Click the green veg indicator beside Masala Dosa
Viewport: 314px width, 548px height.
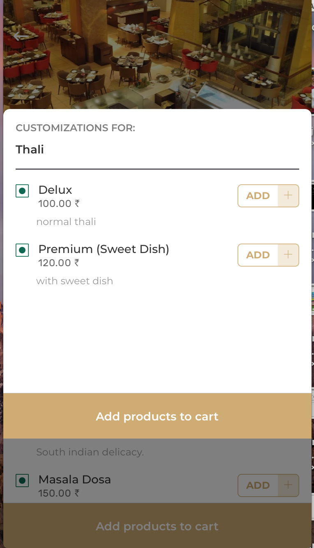click(x=22, y=481)
